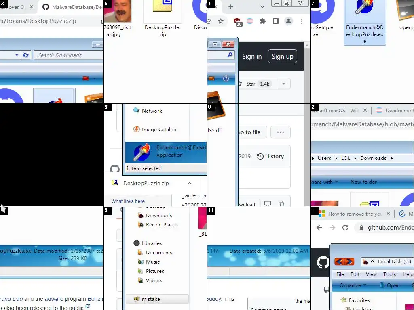Screen dimensions: 414x310
Task: Open the Music library
Action: tap(149, 262)
